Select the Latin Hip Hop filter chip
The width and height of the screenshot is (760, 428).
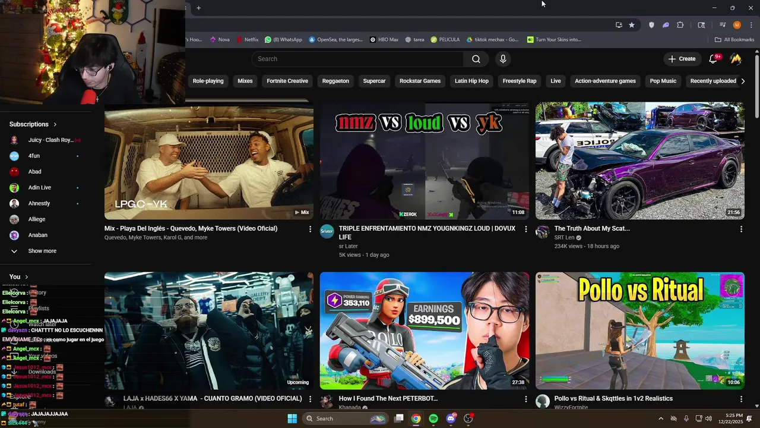(x=471, y=81)
